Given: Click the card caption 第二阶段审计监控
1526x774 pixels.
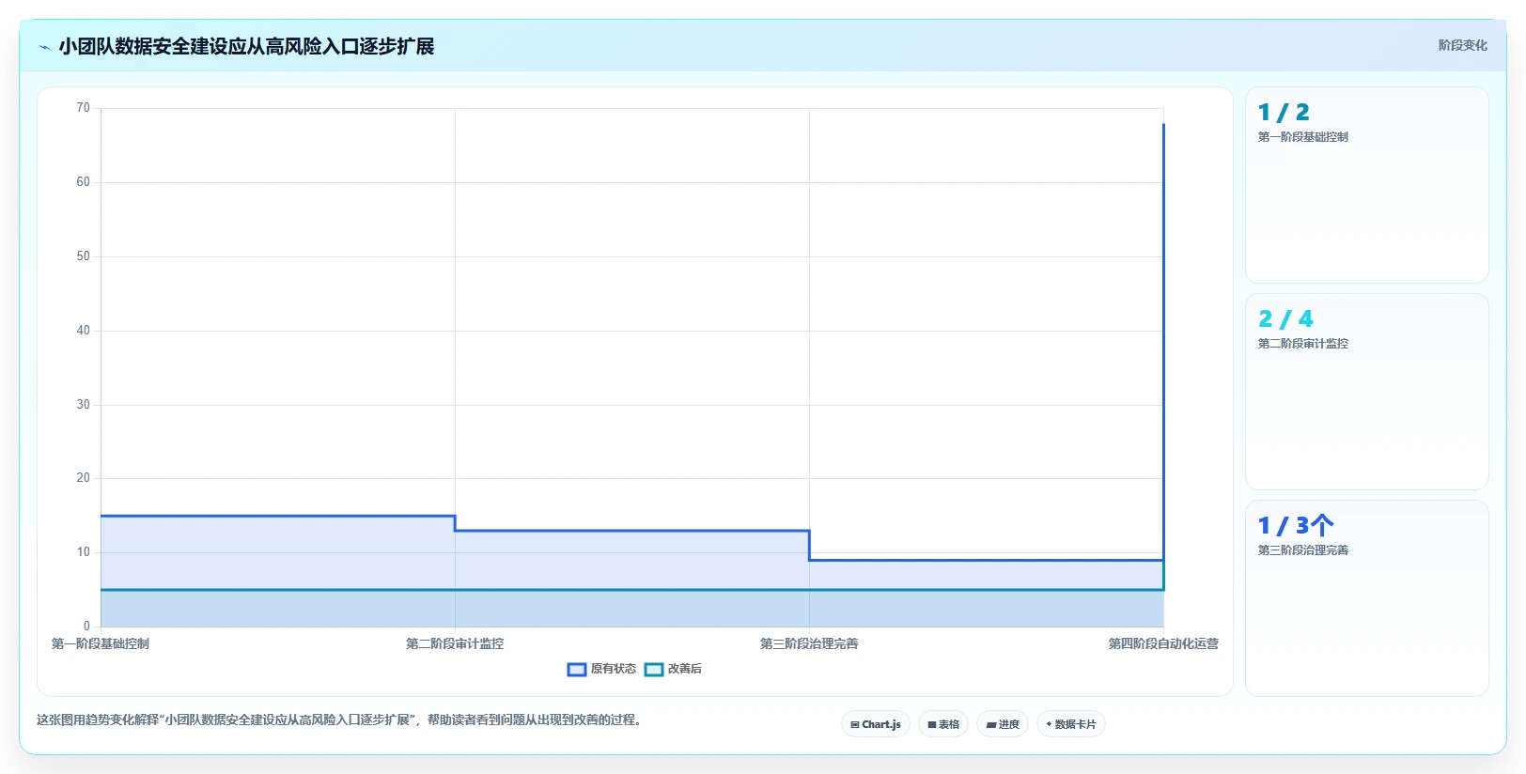Looking at the screenshot, I should pyautogui.click(x=1303, y=344).
